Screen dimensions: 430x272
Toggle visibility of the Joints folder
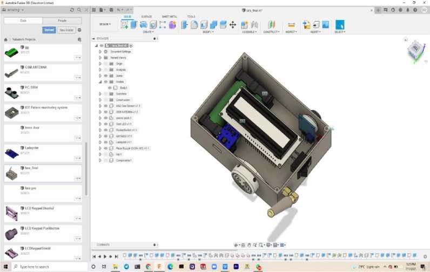(x=105, y=76)
